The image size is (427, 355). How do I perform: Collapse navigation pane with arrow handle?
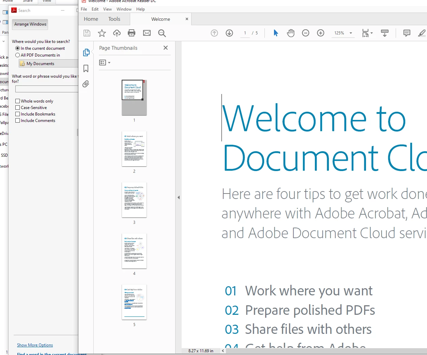pos(179,197)
